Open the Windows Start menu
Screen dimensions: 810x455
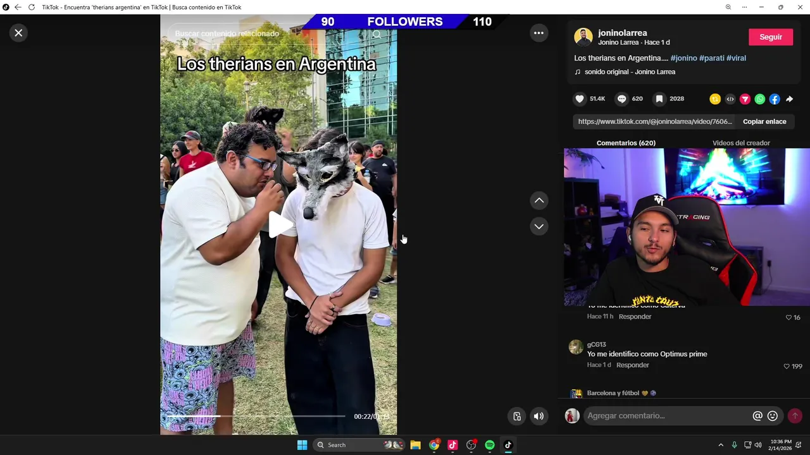click(302, 445)
